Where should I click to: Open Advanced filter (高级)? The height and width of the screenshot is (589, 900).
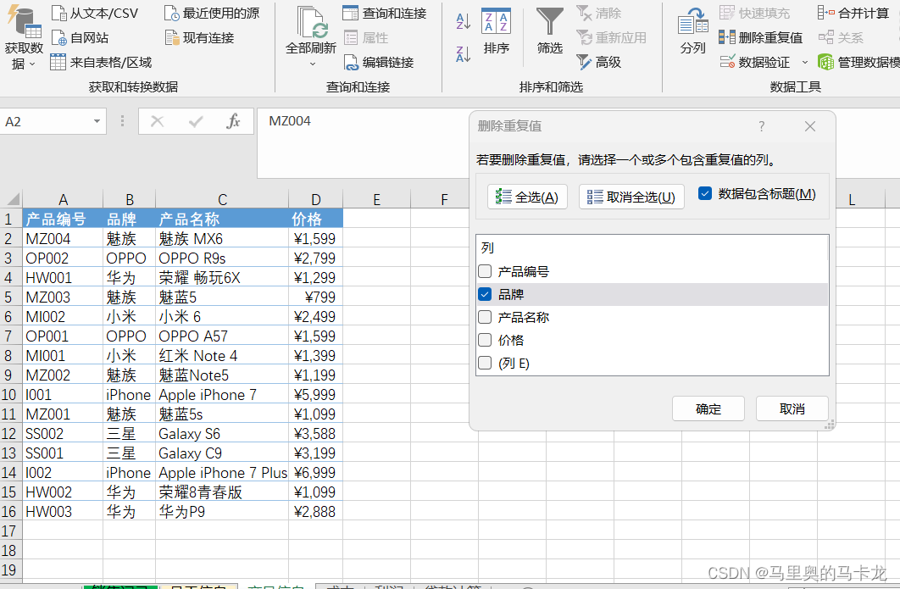coord(599,62)
